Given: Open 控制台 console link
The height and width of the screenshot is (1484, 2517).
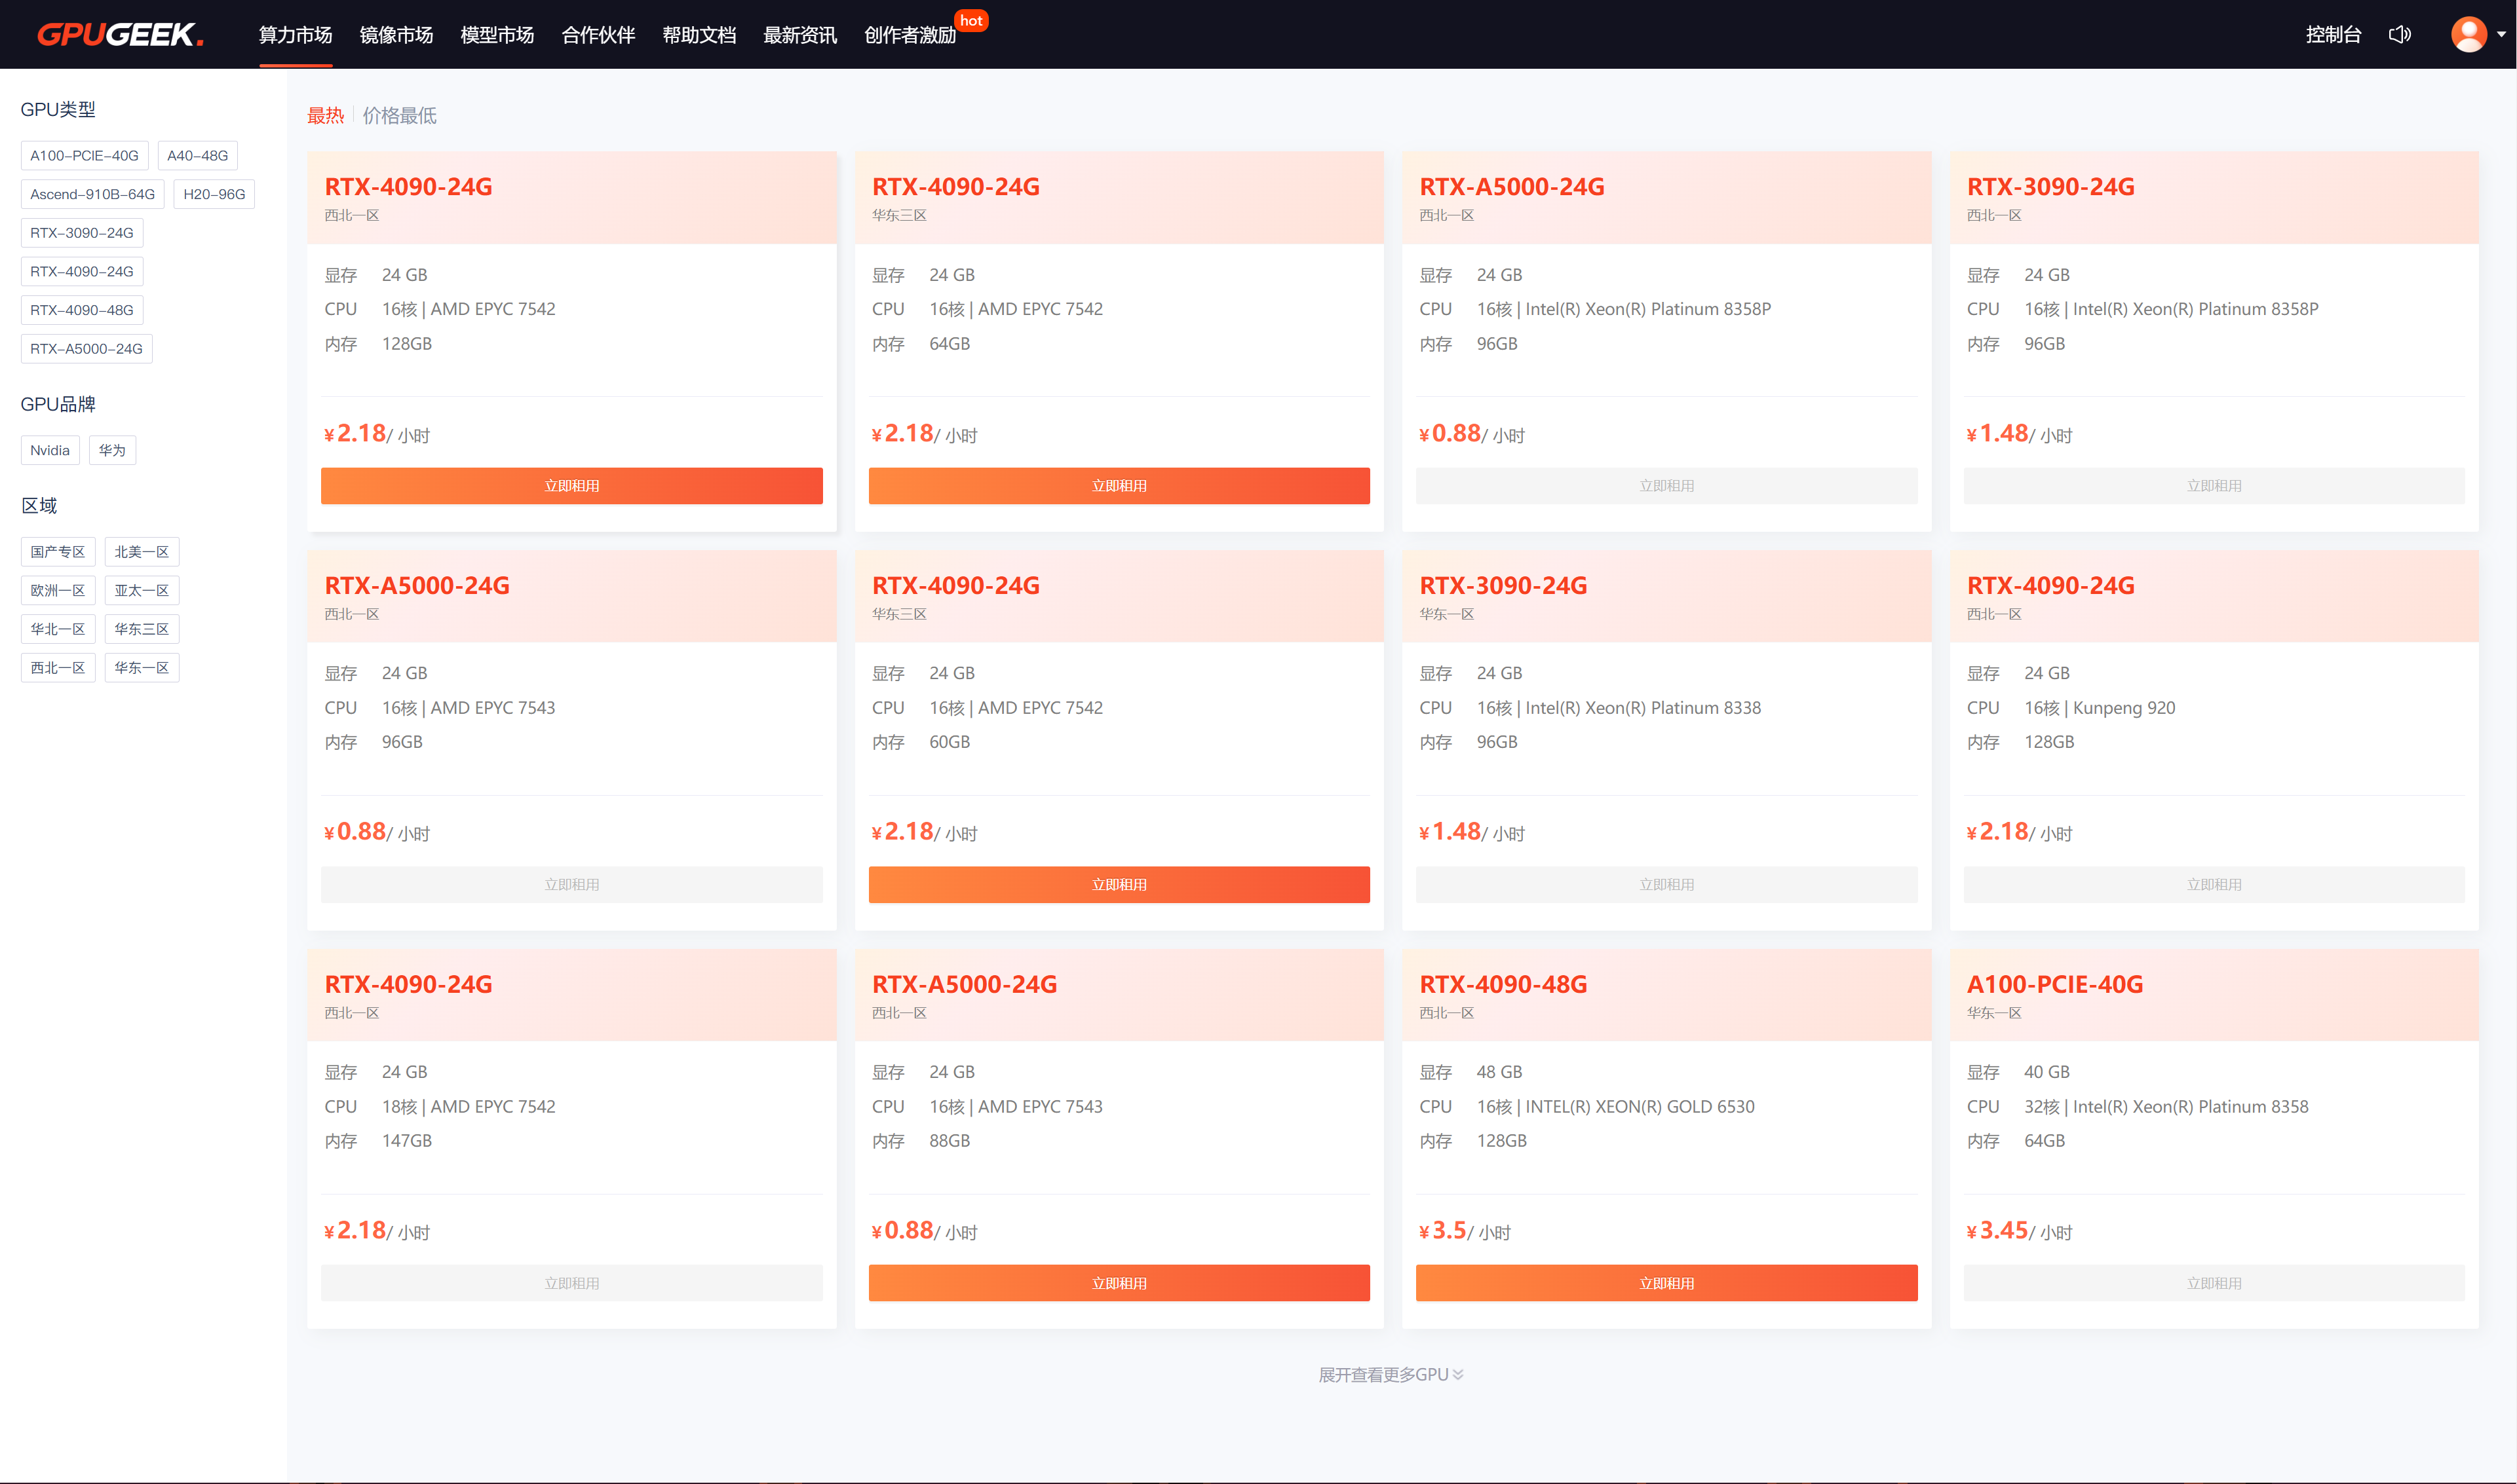Looking at the screenshot, I should tap(2333, 35).
